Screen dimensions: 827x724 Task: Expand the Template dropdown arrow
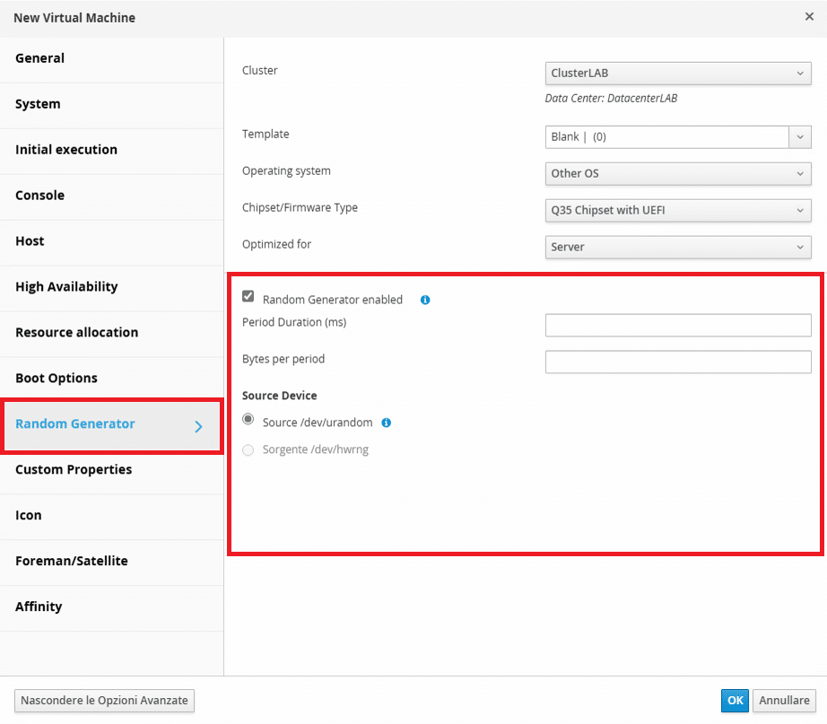(x=800, y=137)
